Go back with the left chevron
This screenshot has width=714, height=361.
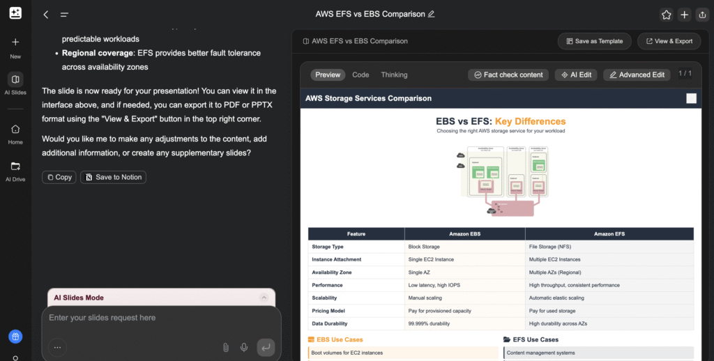click(x=46, y=15)
